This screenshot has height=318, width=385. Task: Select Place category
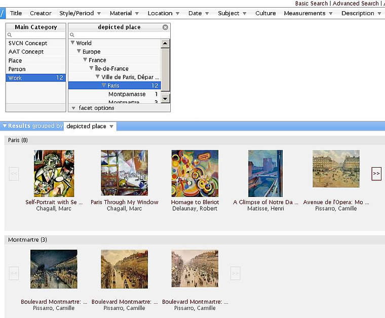[x=36, y=60]
